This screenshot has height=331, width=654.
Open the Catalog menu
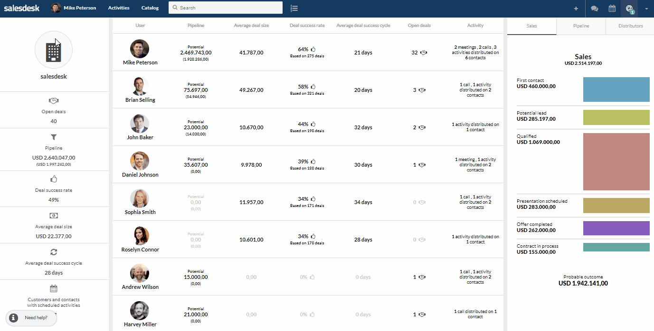[150, 8]
